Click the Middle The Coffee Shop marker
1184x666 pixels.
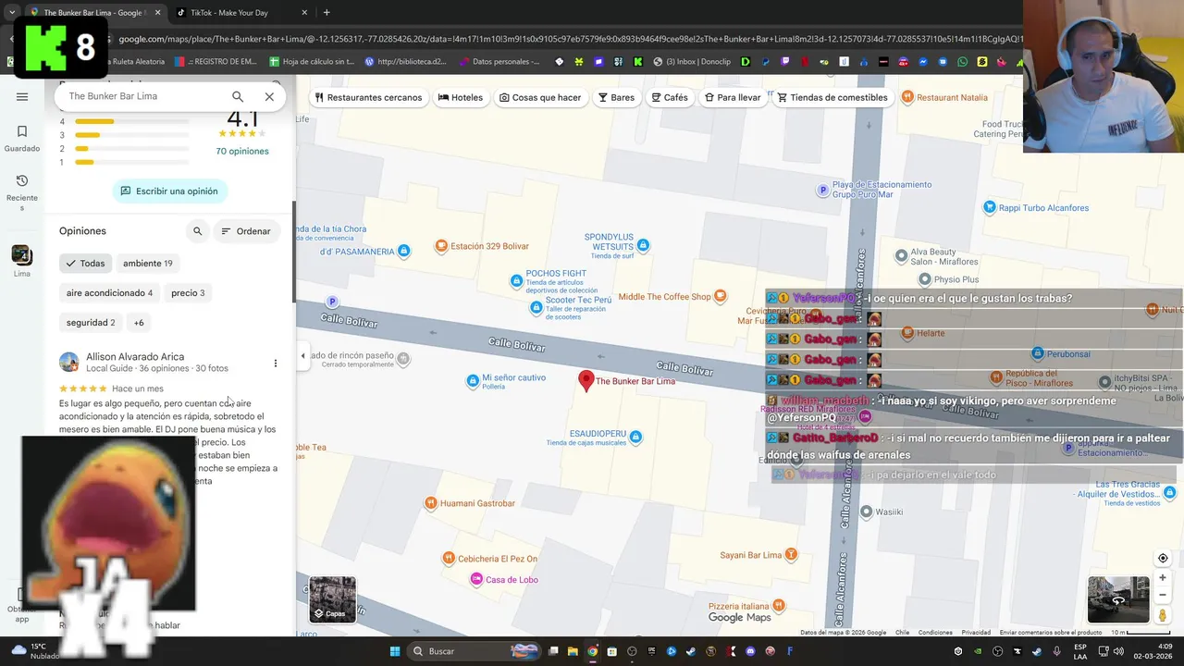click(721, 296)
